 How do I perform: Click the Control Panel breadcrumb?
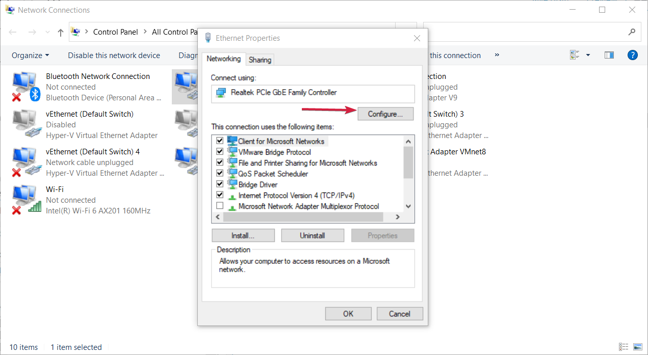click(x=116, y=32)
